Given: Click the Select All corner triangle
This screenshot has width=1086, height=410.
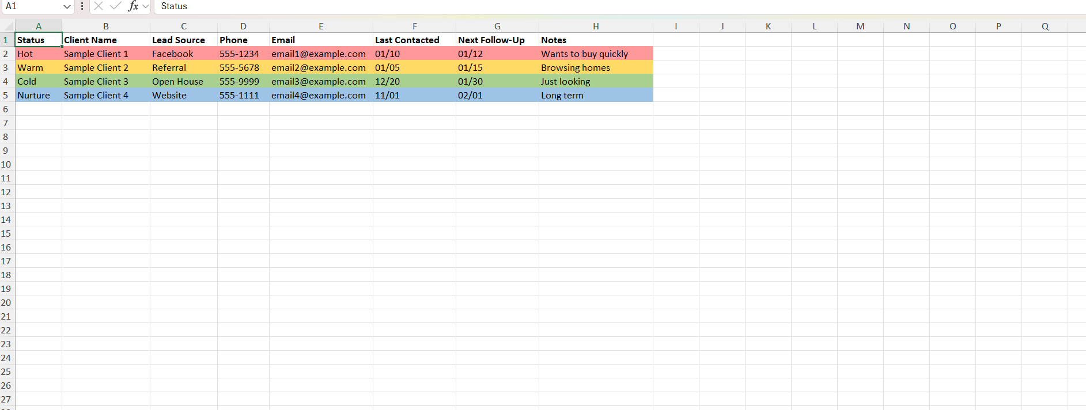Looking at the screenshot, I should [x=7, y=26].
